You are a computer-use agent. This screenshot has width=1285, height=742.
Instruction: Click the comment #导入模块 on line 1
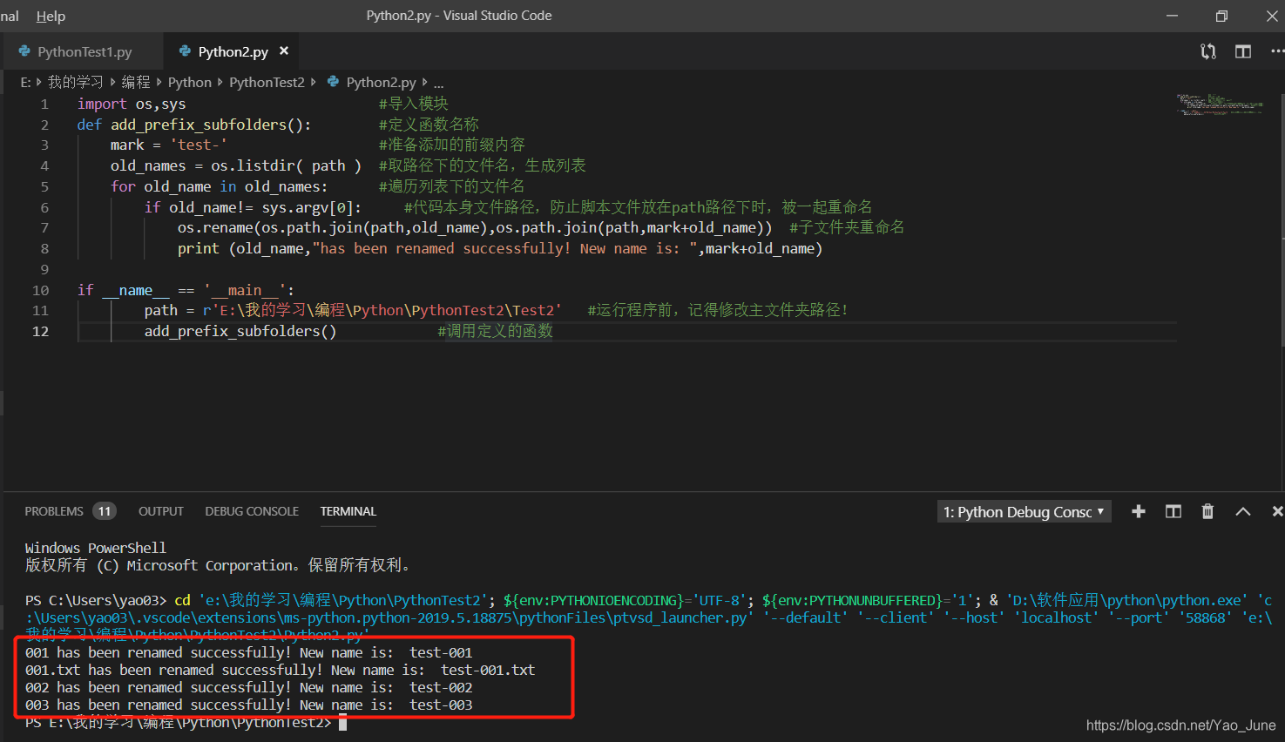[x=414, y=104]
